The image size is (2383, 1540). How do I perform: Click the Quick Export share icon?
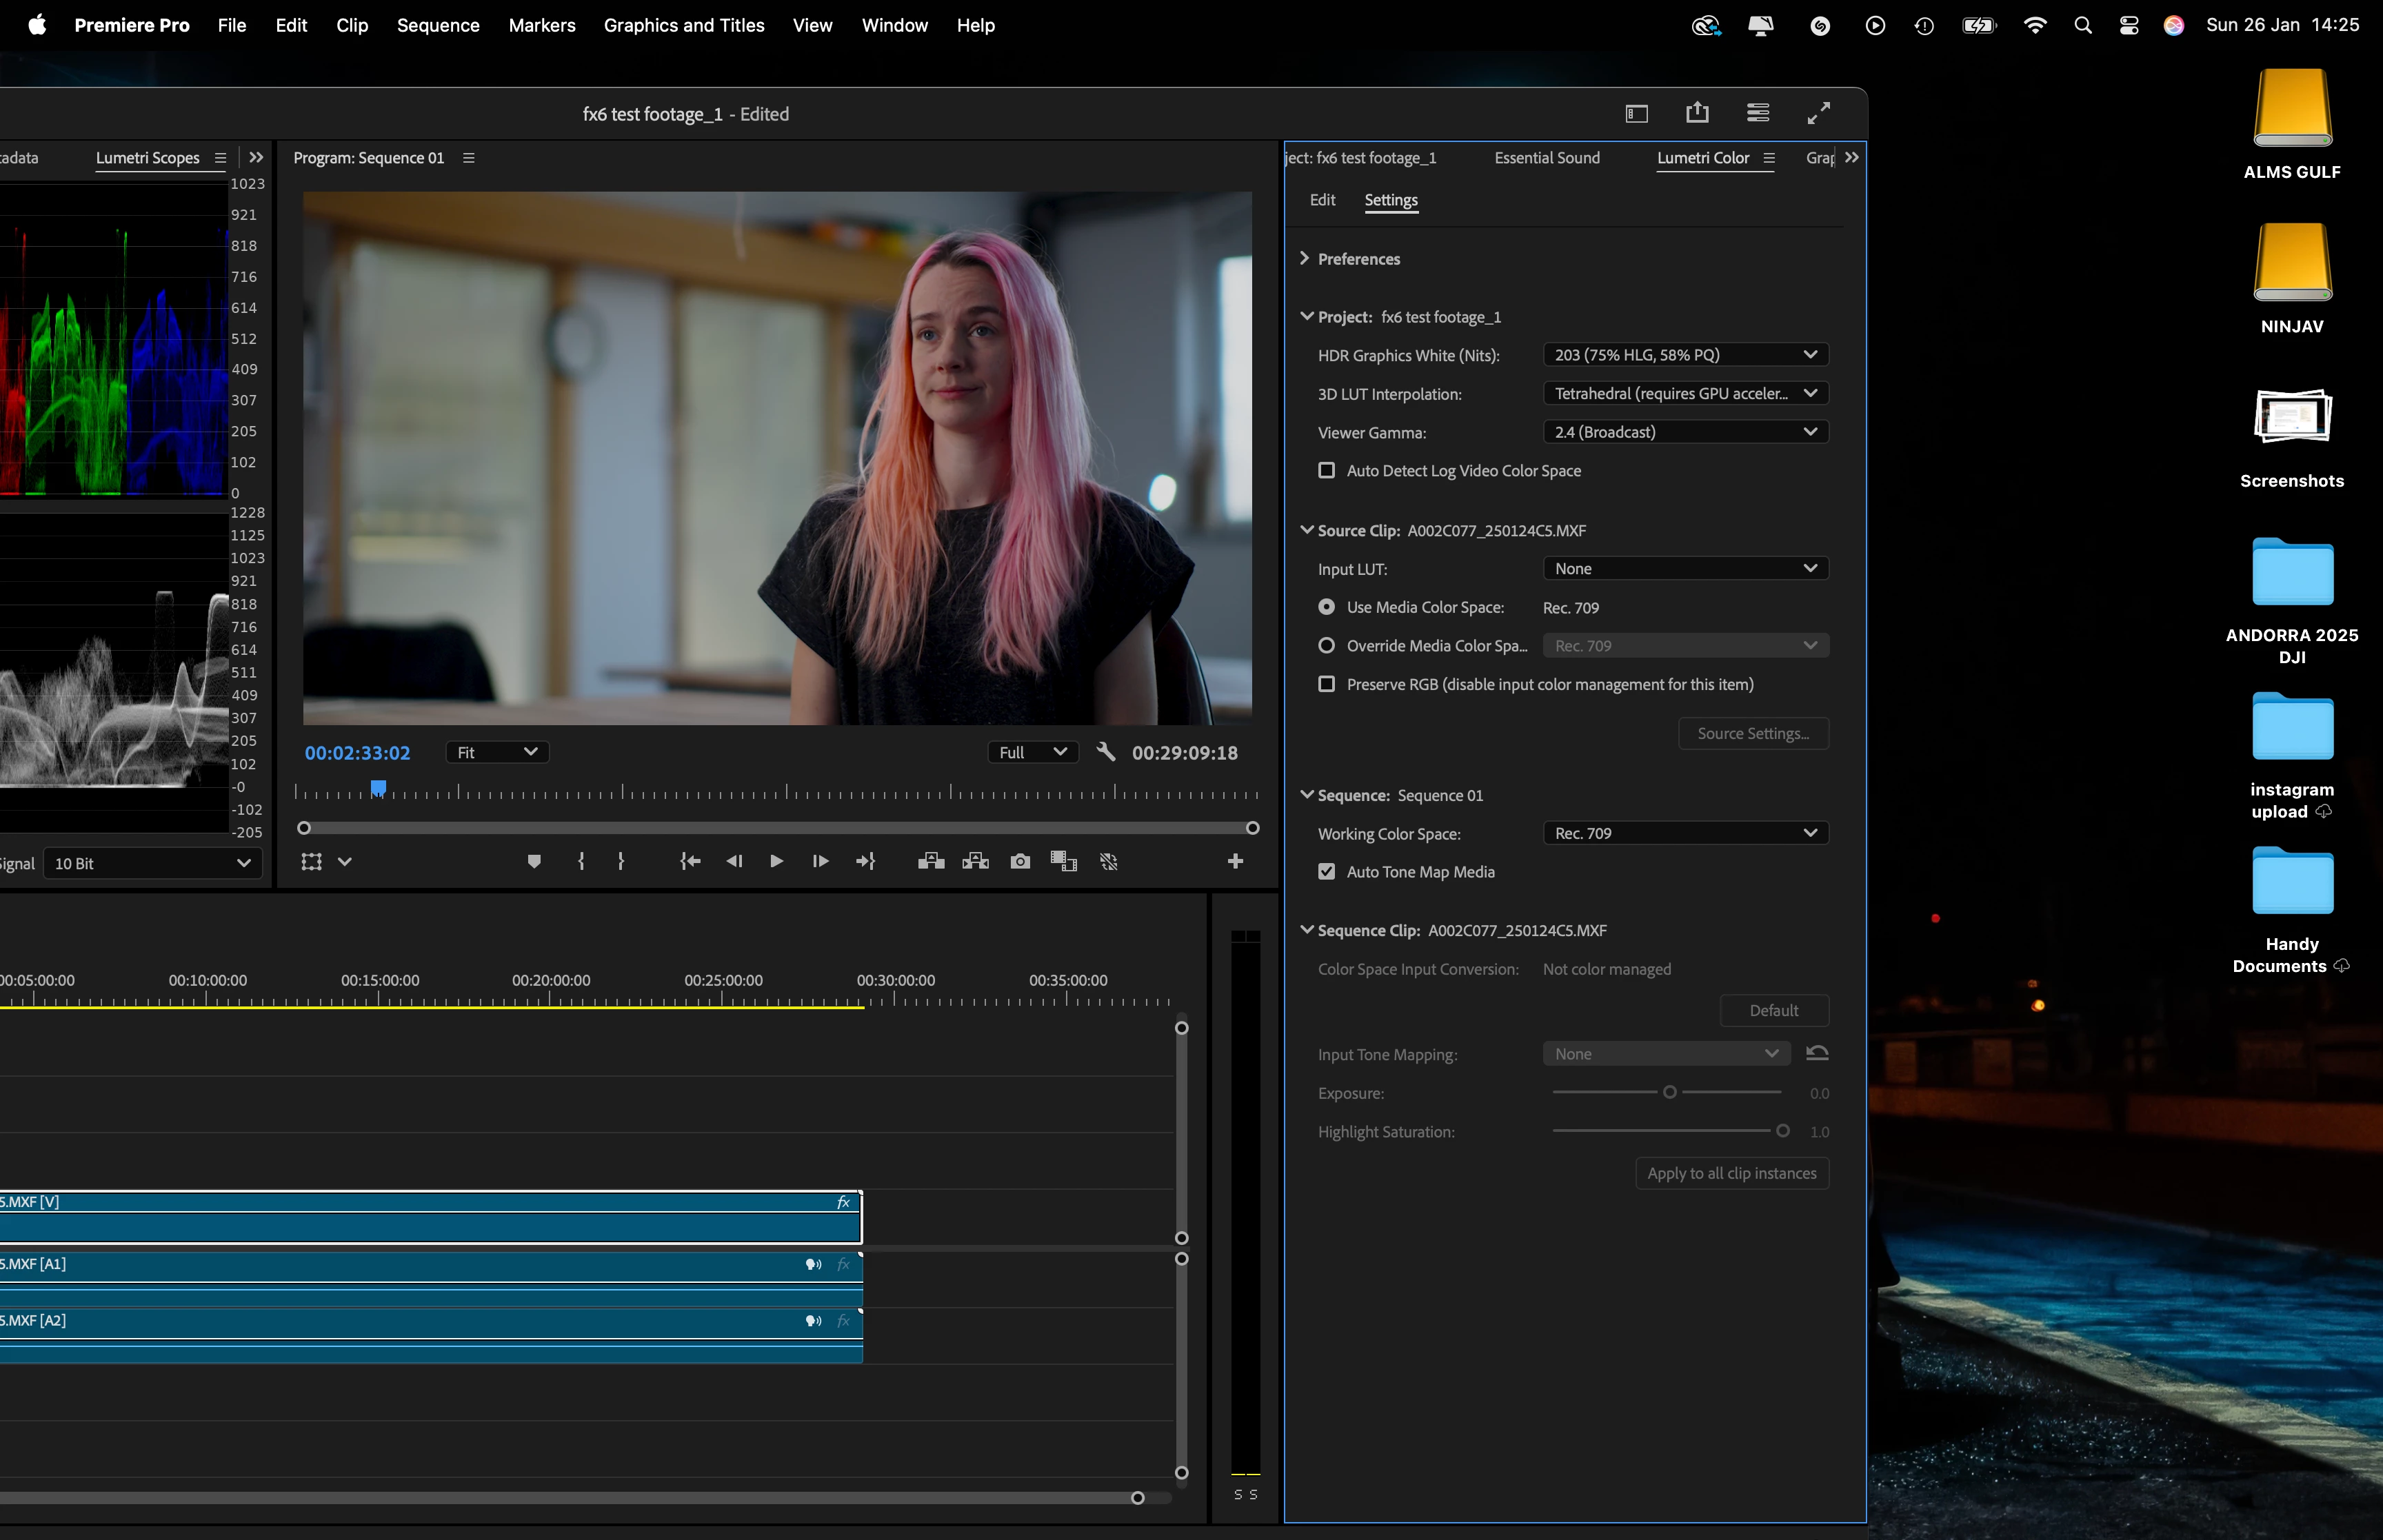click(1697, 113)
